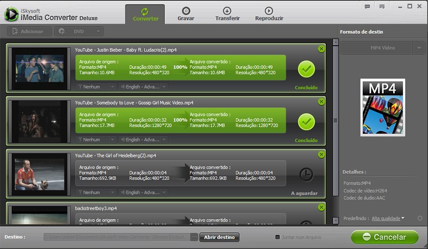Open the feedback chat icon in title bar
The image size is (428, 249).
pyautogui.click(x=368, y=7)
